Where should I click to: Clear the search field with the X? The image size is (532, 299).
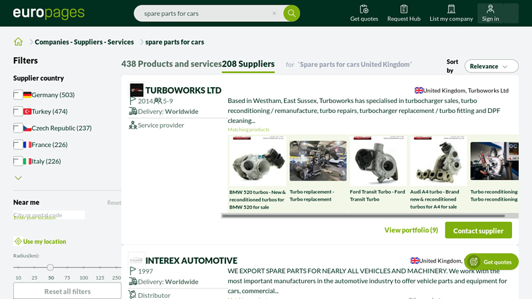(x=274, y=13)
